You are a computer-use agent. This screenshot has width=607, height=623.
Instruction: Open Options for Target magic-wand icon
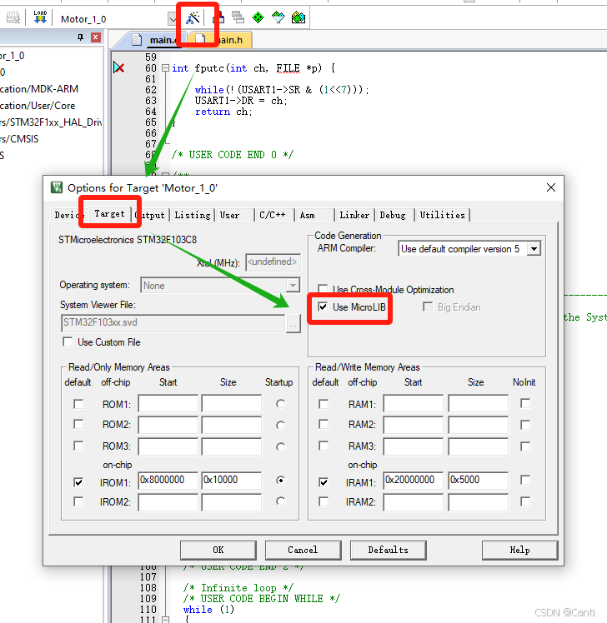(x=193, y=17)
